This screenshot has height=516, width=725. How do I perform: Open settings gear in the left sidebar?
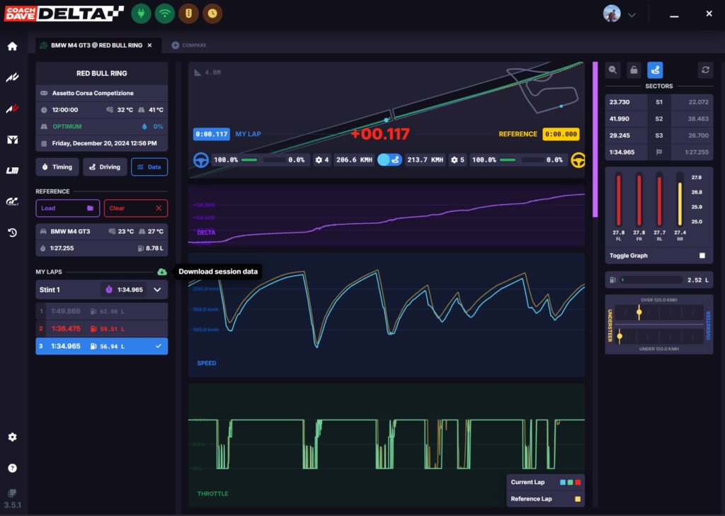pyautogui.click(x=12, y=437)
